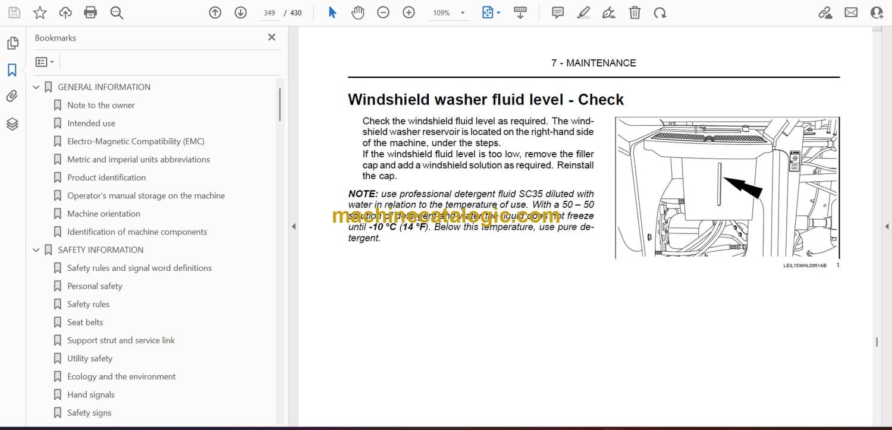
Task: Add a comment sticky note
Action: [x=558, y=12]
